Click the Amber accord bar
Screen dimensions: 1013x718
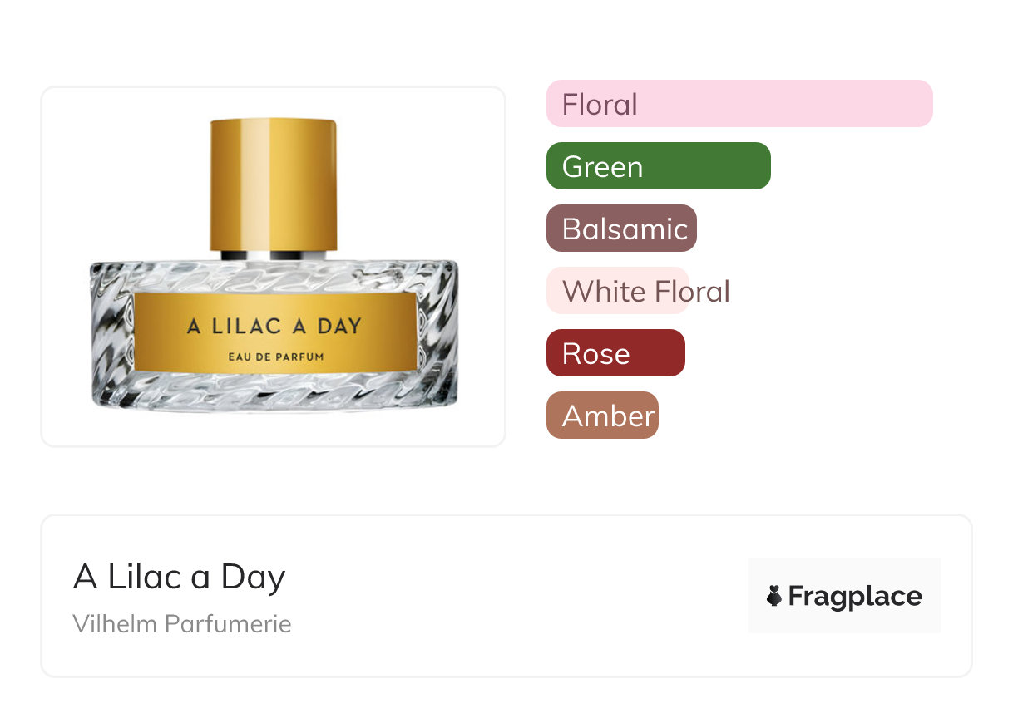[x=602, y=416]
